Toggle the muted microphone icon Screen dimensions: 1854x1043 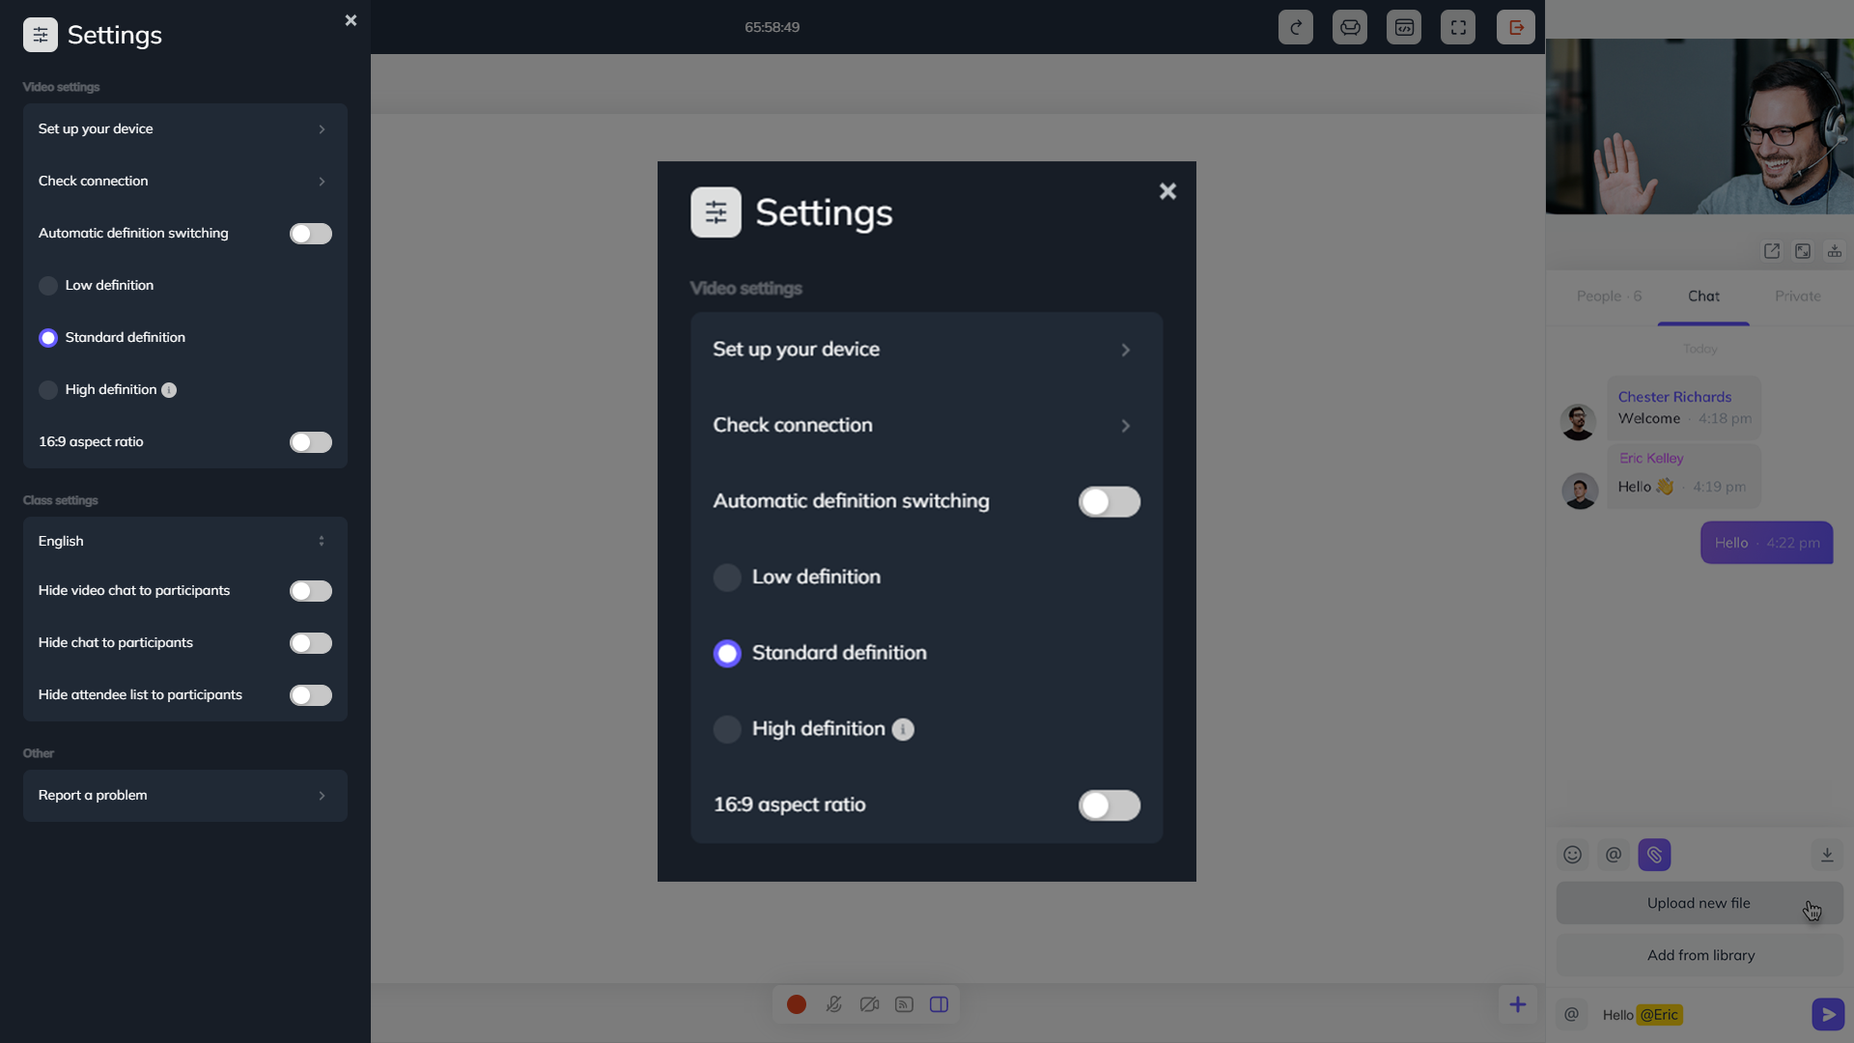pyautogui.click(x=833, y=1004)
